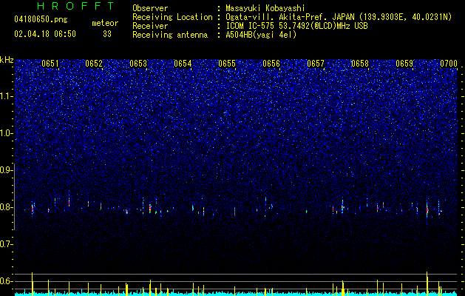
Task: Click the 0658 time marker
Action: [x=360, y=64]
